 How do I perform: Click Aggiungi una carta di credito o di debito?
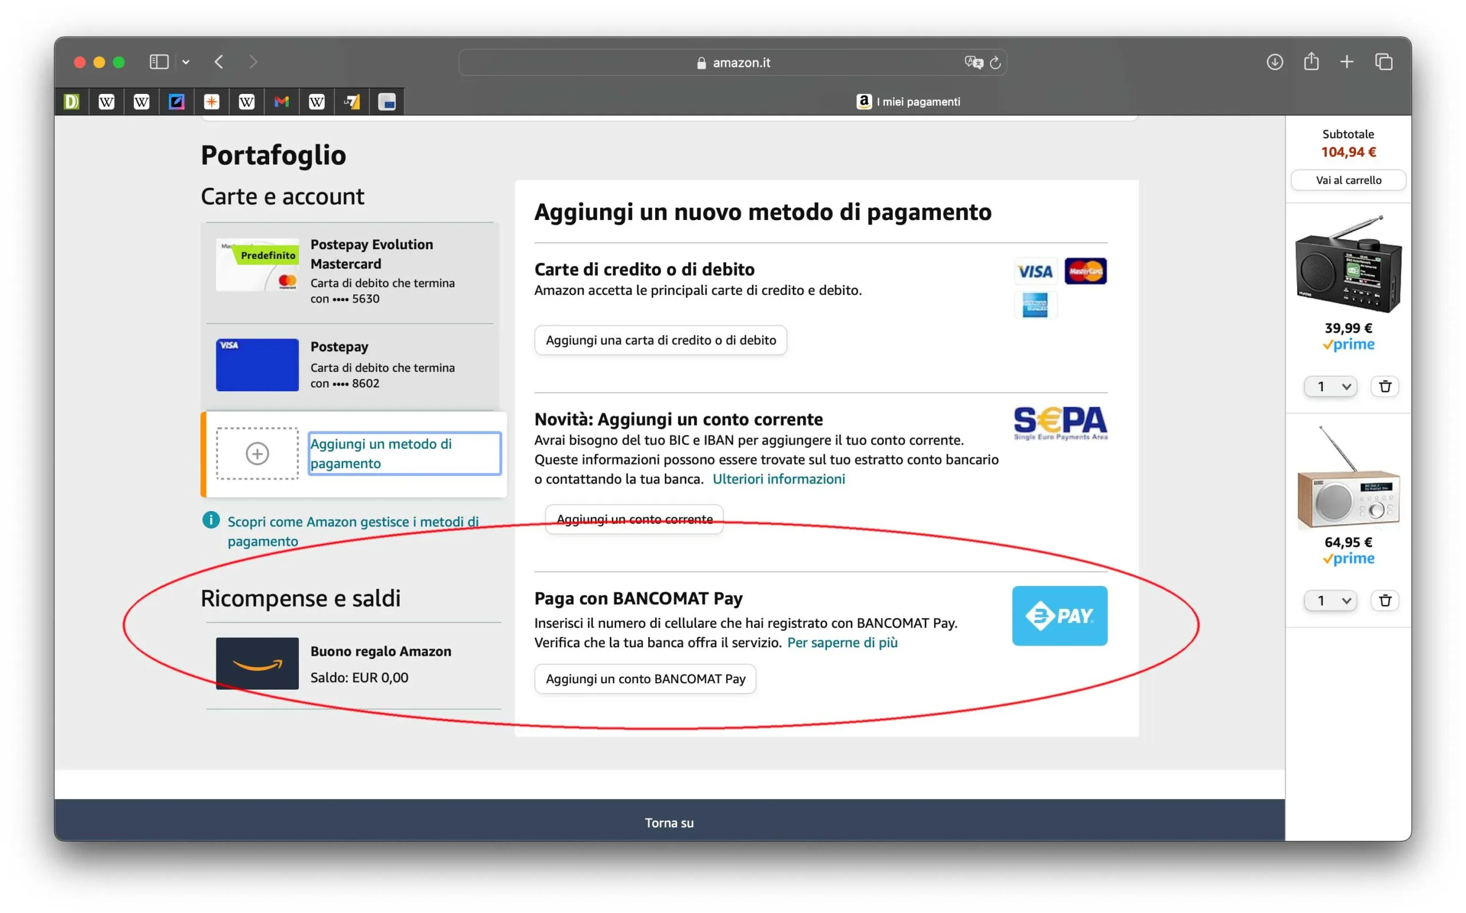(x=660, y=340)
